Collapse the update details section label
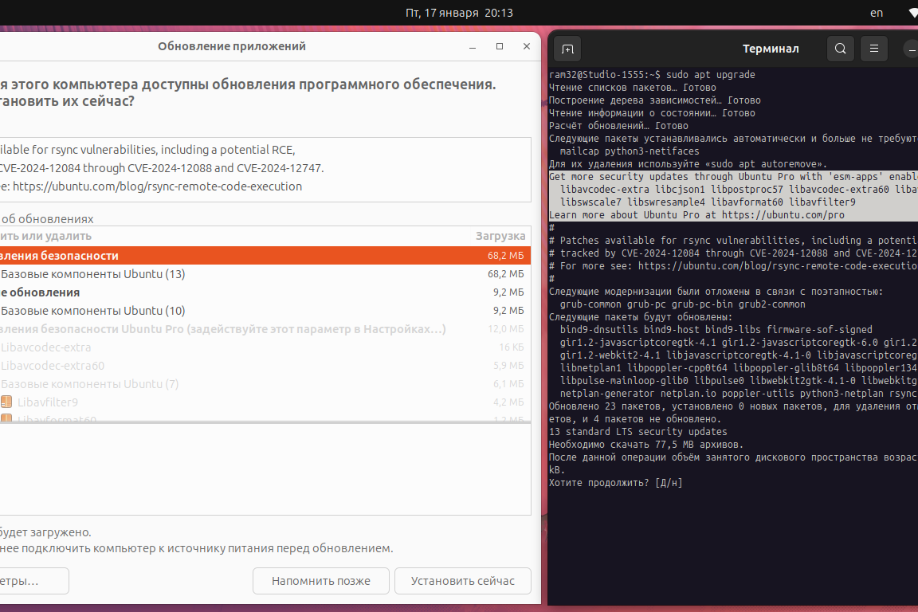 tap(48, 218)
